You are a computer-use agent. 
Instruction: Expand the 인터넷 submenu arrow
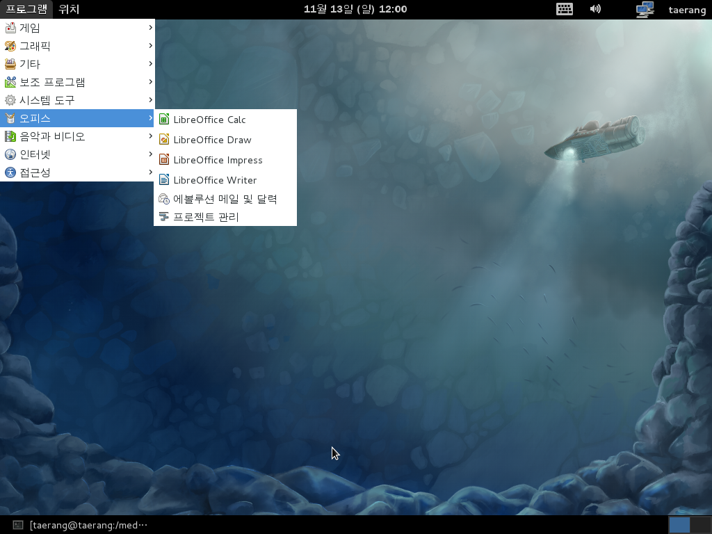(150, 154)
